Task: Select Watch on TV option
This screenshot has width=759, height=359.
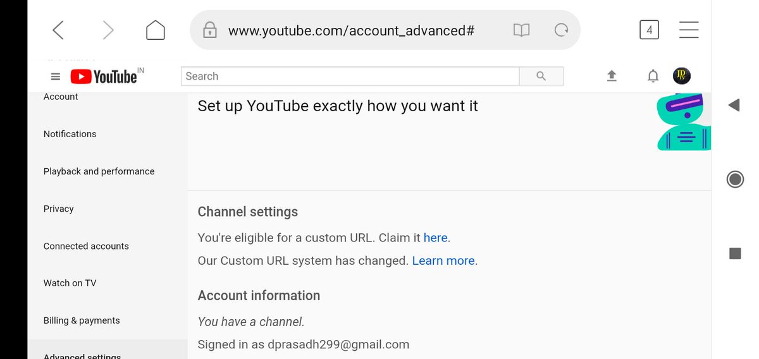Action: [x=70, y=283]
